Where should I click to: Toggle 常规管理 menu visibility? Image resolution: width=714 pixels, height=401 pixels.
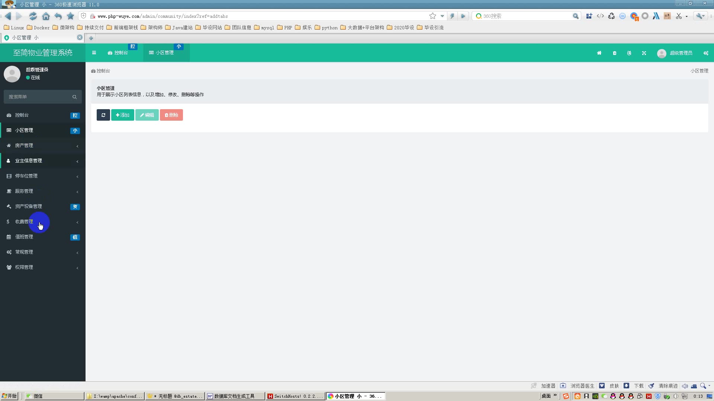[x=42, y=252]
